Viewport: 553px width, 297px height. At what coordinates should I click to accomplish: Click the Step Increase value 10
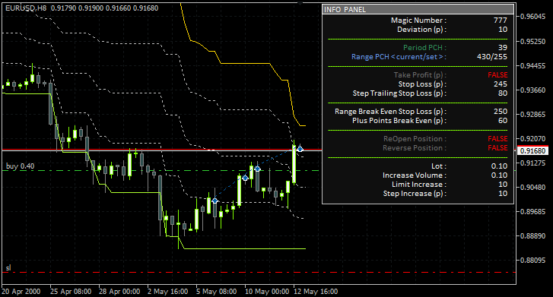pyautogui.click(x=503, y=194)
